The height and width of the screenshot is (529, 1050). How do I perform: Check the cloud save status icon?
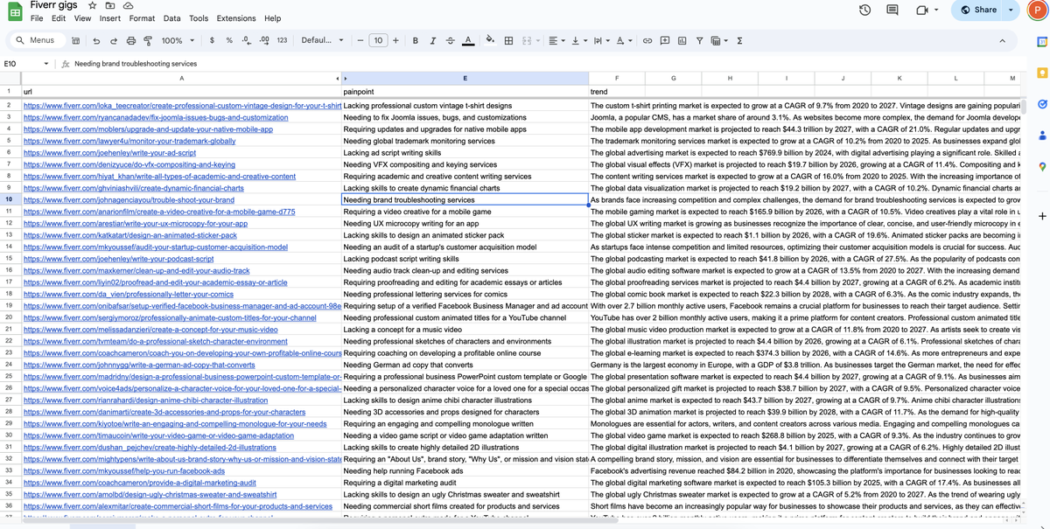(x=128, y=6)
